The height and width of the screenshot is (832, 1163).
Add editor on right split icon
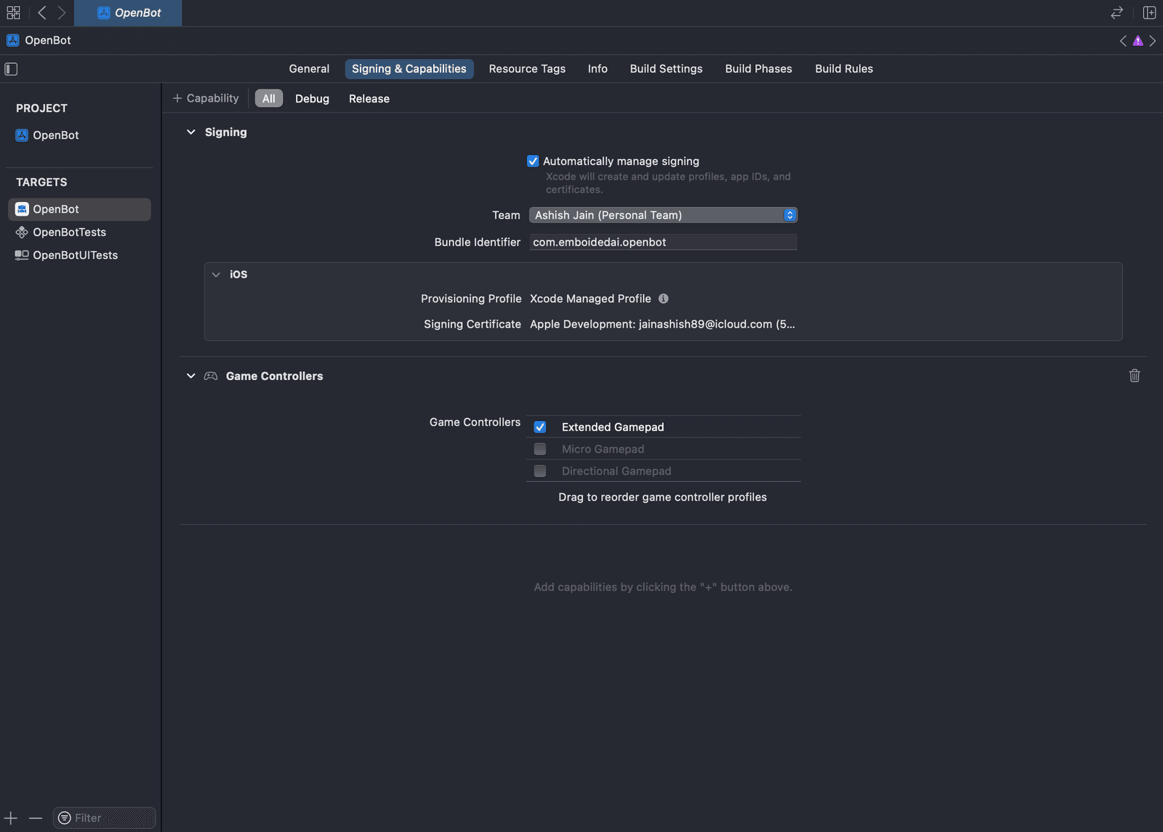click(1149, 12)
